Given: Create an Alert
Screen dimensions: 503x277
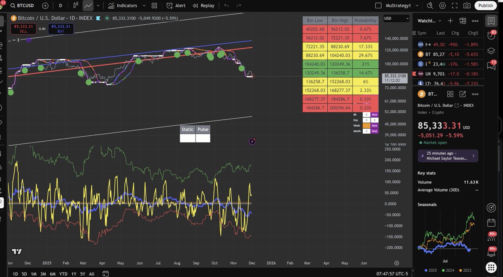Looking at the screenshot, I should coord(176,5).
